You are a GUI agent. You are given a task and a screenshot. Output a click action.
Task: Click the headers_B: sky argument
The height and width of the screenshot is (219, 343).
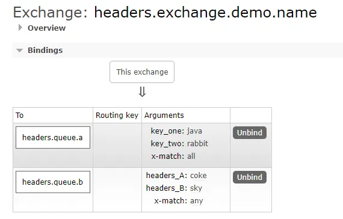(174, 188)
